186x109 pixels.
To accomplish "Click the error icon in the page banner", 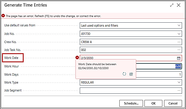I will coord(3,16).
